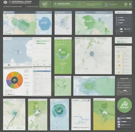Switch to the left tab above the first map

pos(9,12)
